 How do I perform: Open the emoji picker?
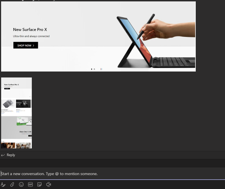click(x=21, y=184)
